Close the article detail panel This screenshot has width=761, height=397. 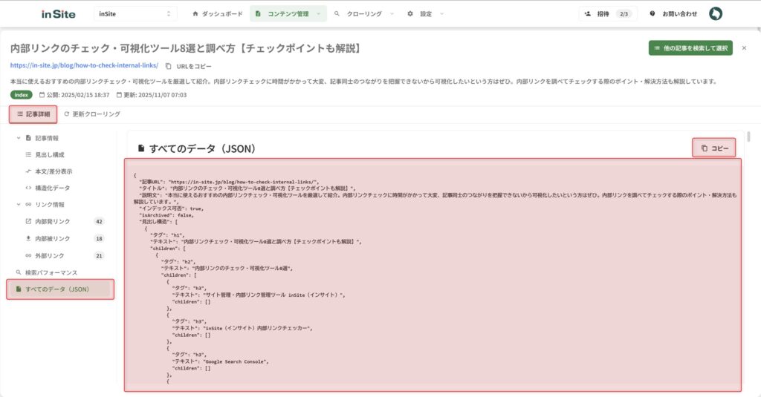[744, 48]
